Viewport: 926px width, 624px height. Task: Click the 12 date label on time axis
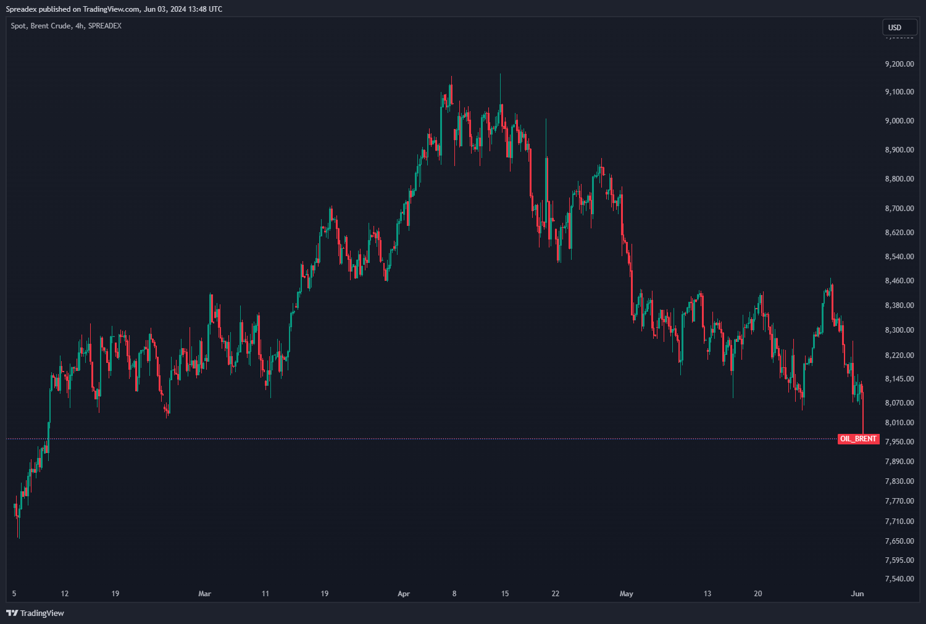pyautogui.click(x=65, y=594)
